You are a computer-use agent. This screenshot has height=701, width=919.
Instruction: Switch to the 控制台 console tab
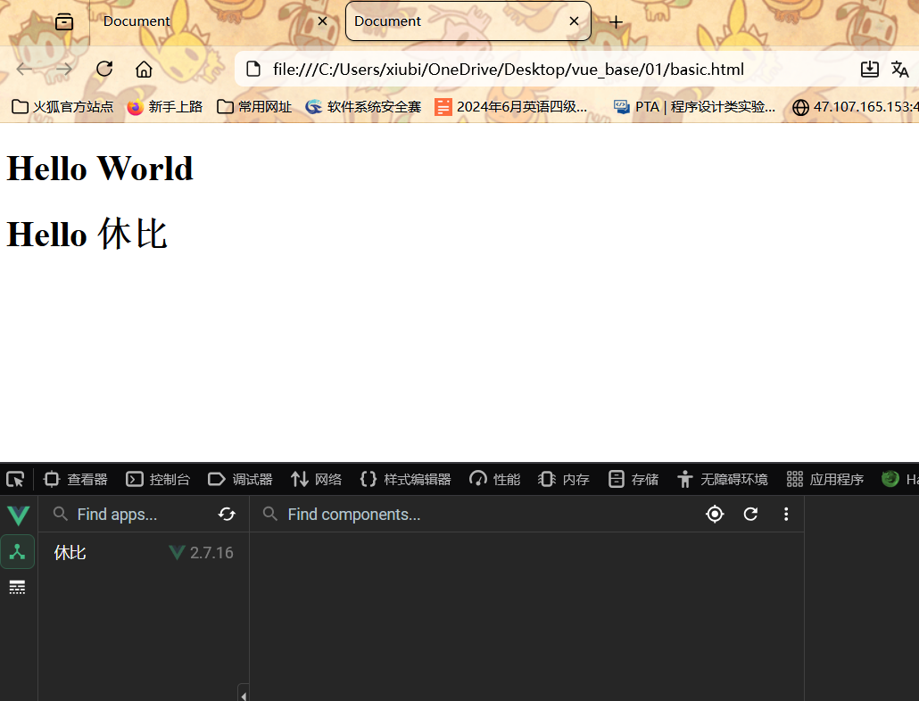click(x=158, y=479)
